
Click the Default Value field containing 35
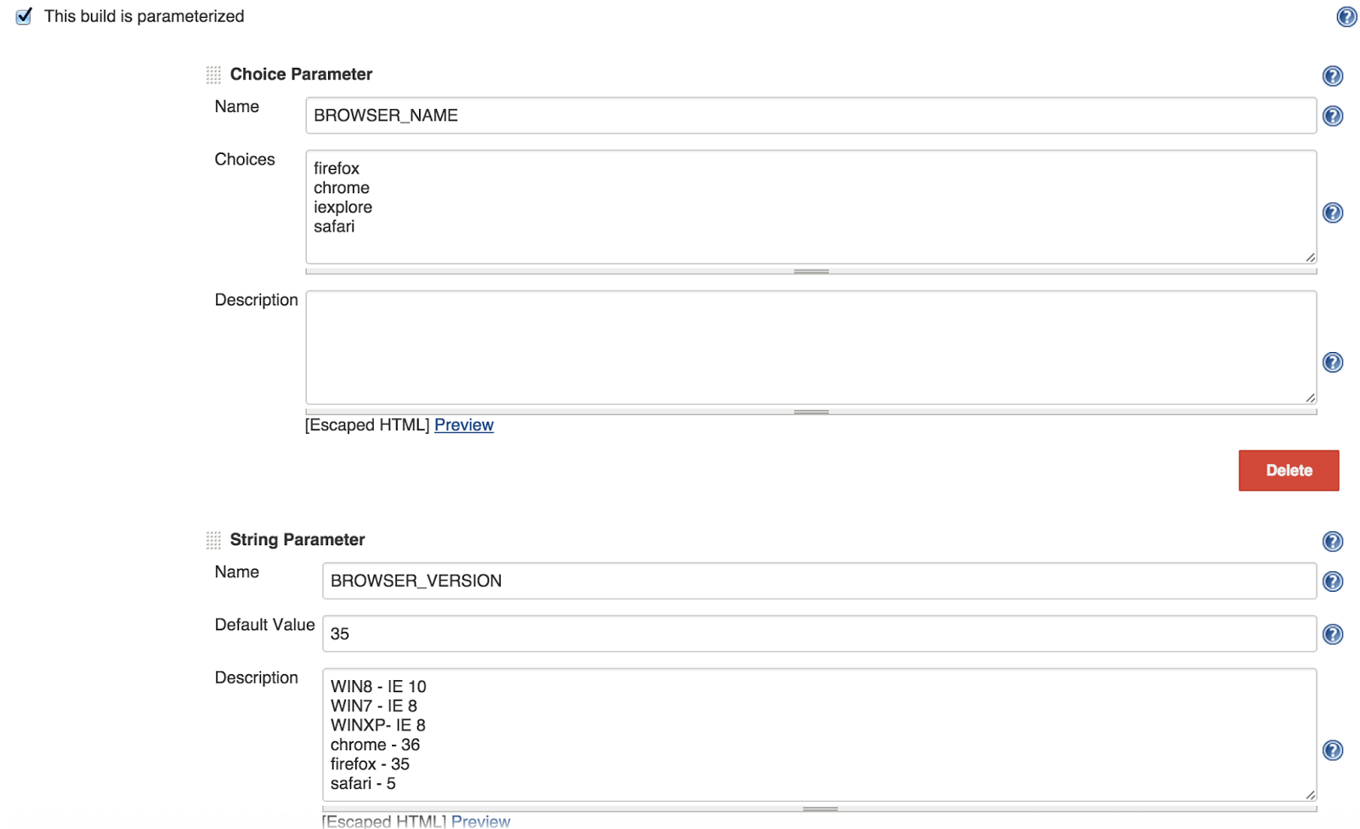point(819,634)
